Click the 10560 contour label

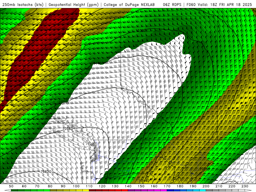tap(68, 129)
